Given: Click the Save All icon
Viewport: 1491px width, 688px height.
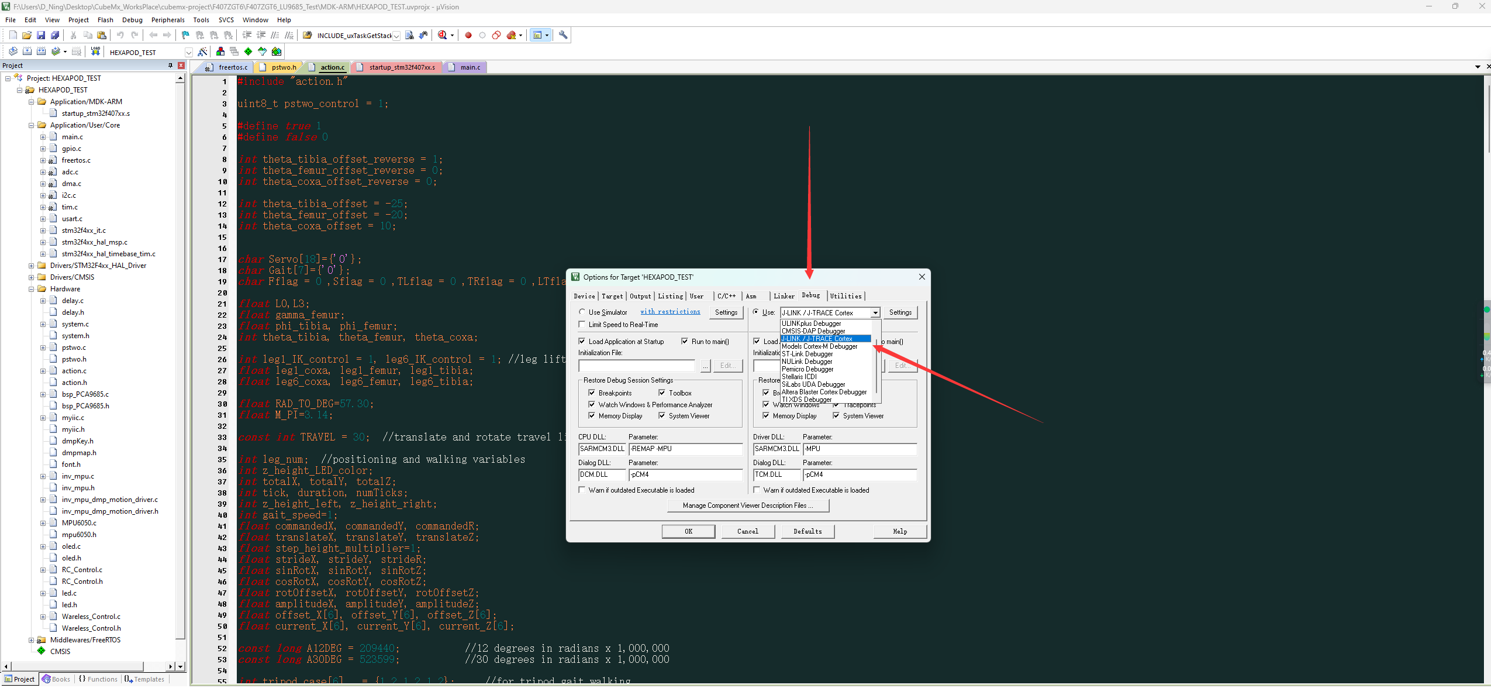Looking at the screenshot, I should (55, 35).
